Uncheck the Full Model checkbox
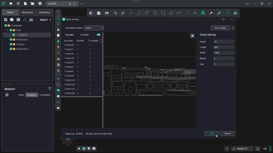273x153 pixels. [6, 25]
